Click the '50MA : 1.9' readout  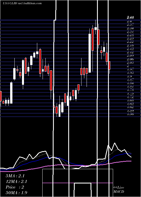pos(16,192)
